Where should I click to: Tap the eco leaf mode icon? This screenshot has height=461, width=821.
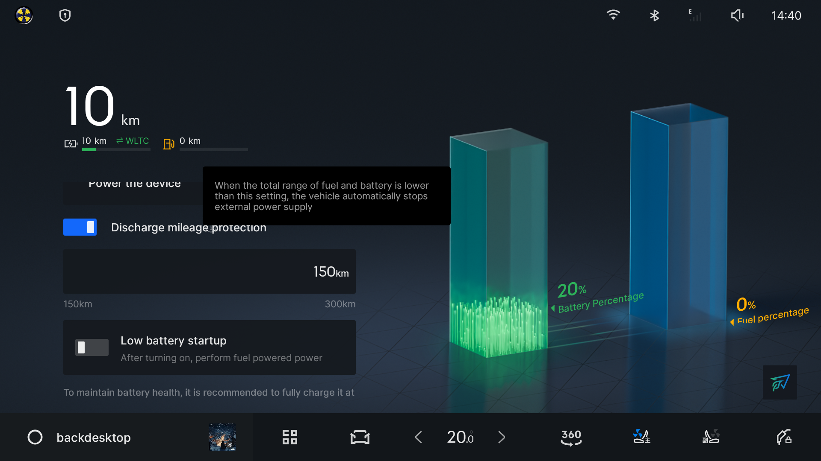780,382
